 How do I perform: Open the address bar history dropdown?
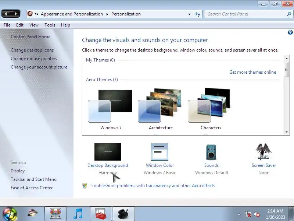[x=189, y=14]
